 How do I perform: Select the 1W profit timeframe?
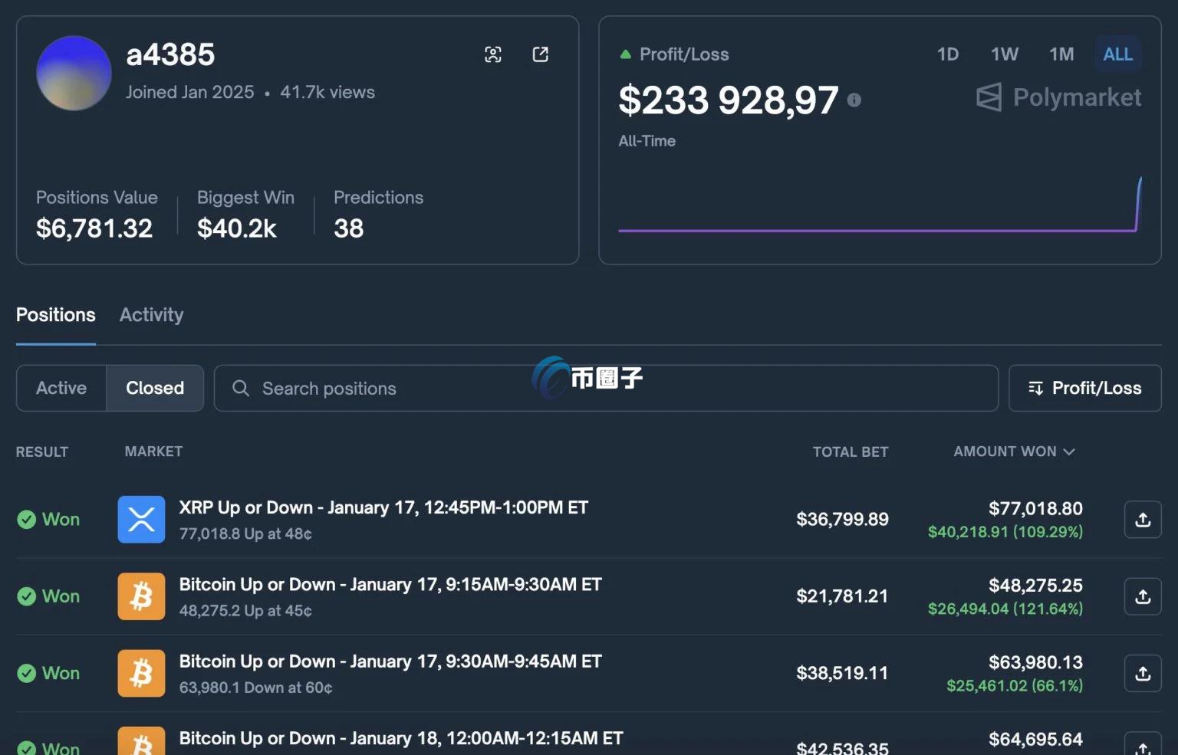1005,54
